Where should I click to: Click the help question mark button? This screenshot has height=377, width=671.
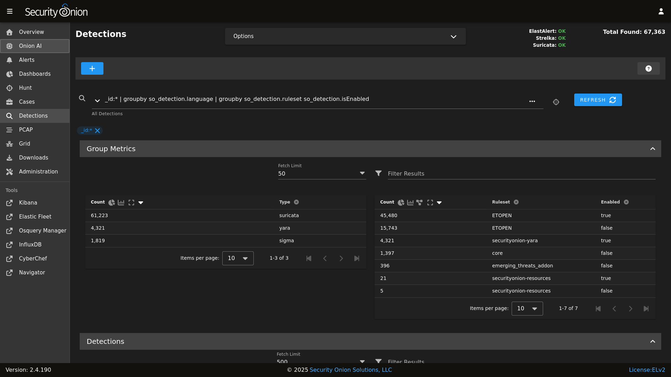[x=649, y=68]
